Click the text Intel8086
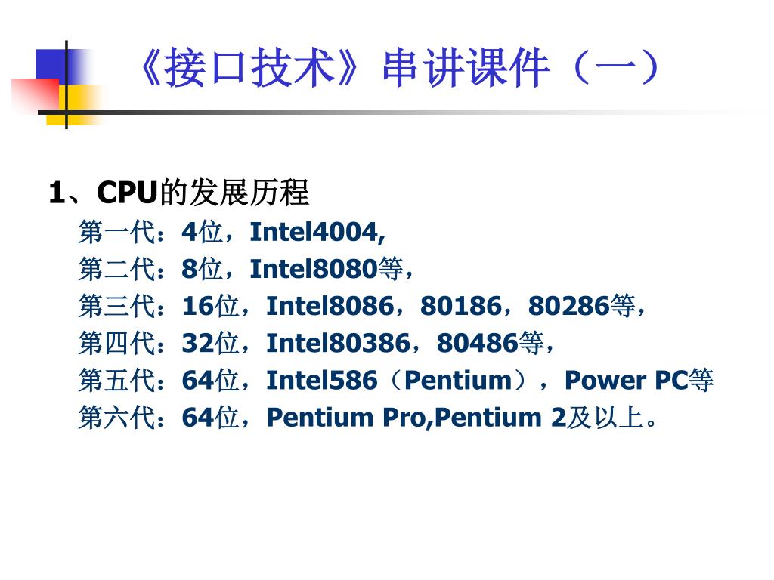Image resolution: width=774 pixels, height=580 pixels. [x=330, y=306]
